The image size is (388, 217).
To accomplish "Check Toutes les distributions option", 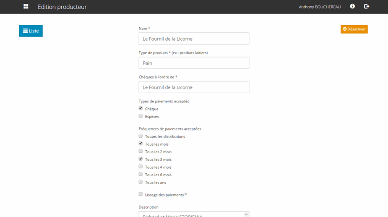I will click(x=141, y=136).
